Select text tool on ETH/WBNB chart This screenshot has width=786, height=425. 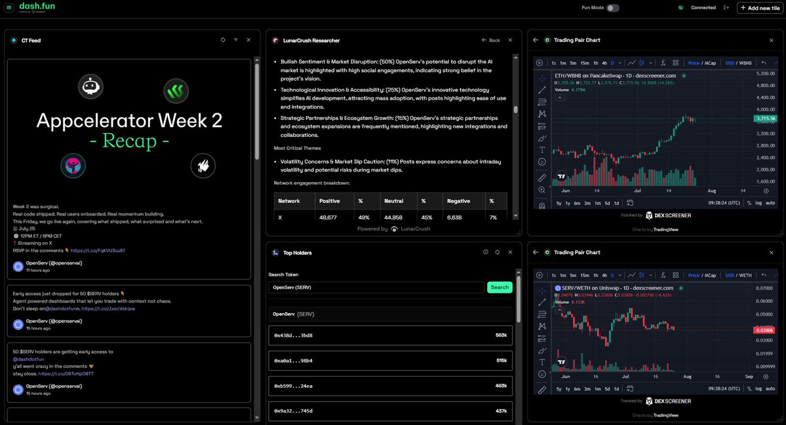click(x=542, y=150)
